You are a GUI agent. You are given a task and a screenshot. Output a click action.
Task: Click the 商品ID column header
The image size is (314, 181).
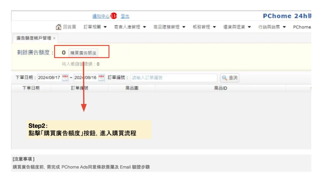220,88
